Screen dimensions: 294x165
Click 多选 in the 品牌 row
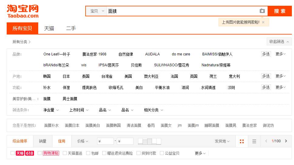pos(266,54)
